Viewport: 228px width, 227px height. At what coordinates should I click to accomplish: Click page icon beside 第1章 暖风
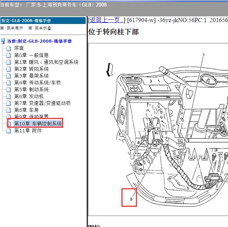coord(9,62)
